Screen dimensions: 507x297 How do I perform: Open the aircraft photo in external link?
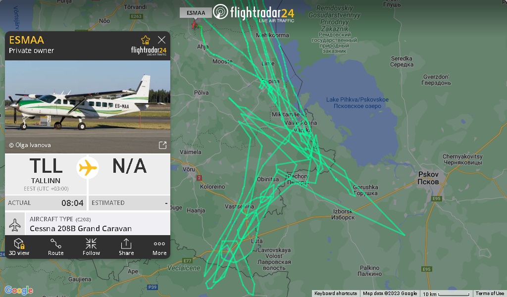click(162, 145)
